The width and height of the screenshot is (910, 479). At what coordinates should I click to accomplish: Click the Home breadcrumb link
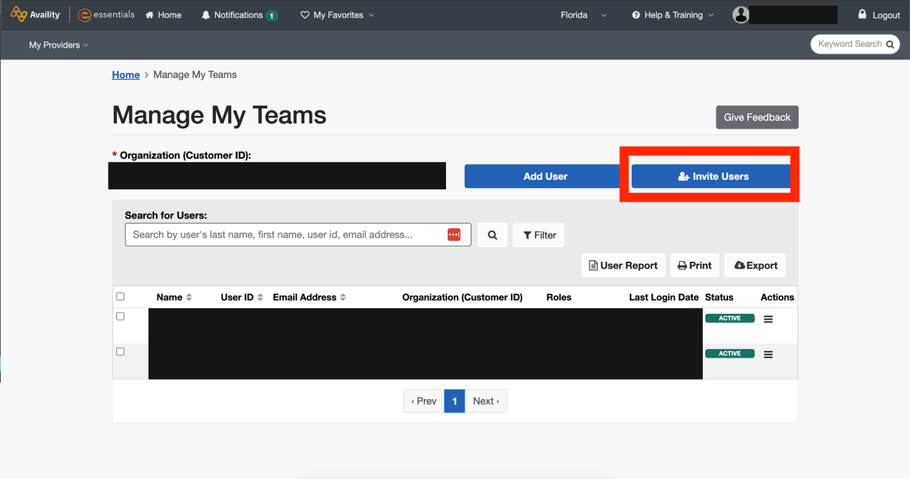(125, 75)
